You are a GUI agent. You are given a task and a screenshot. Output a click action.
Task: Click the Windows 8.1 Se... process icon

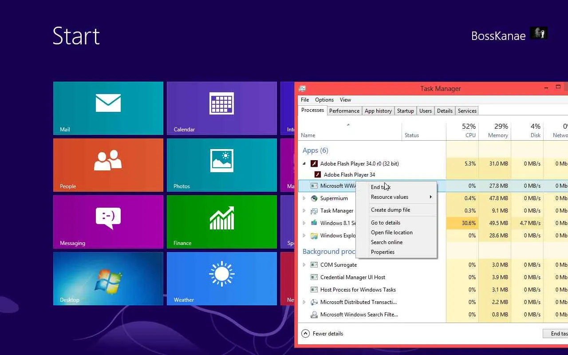314,223
